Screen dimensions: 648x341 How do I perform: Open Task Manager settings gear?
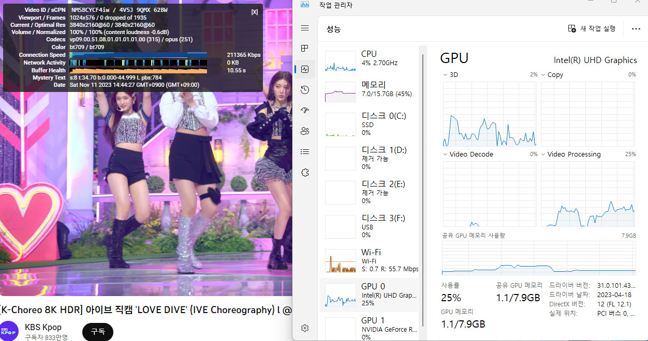[305, 328]
